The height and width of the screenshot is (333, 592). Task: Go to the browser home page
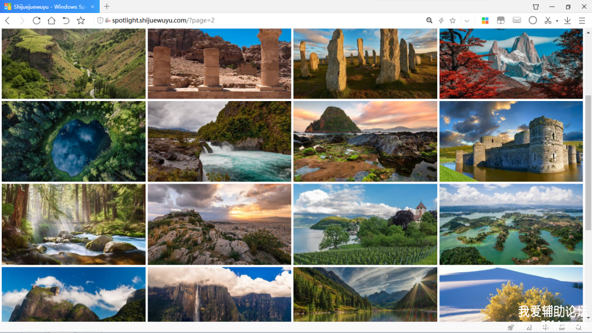(51, 20)
